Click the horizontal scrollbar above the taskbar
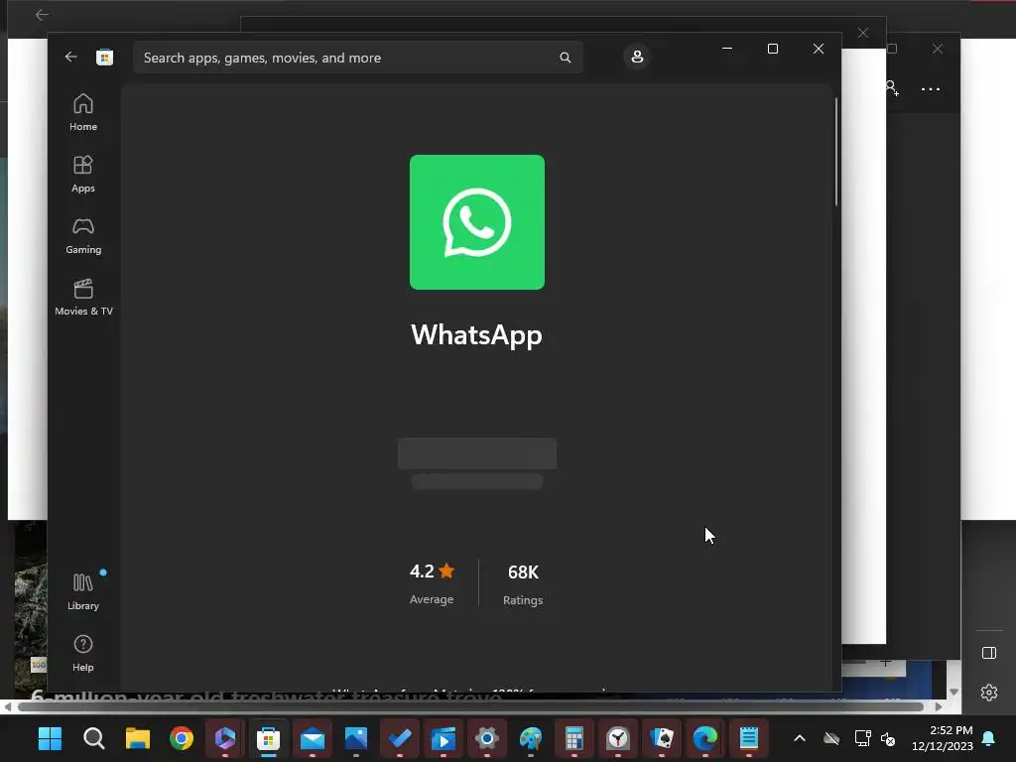Screen dimensions: 1016x762 (x=470, y=706)
